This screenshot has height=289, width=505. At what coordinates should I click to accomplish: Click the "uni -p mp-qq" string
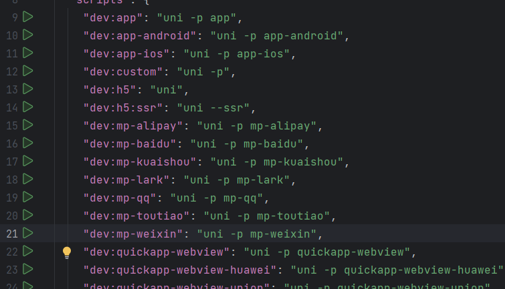coord(217,198)
